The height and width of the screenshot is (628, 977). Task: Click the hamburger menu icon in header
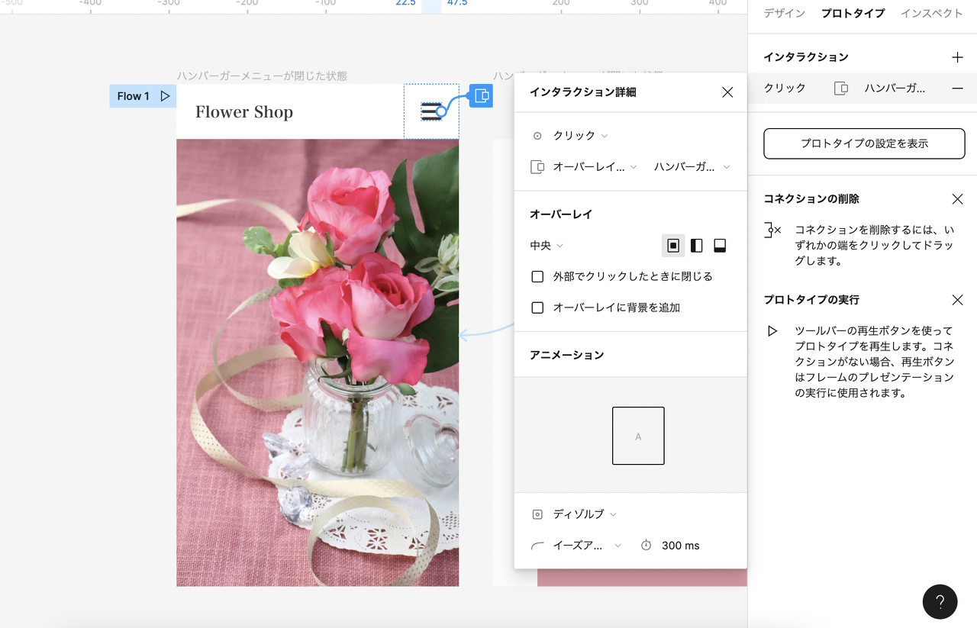point(431,111)
